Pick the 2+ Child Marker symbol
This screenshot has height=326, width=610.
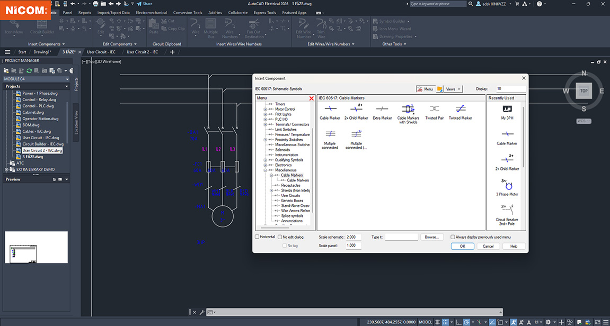pos(356,109)
